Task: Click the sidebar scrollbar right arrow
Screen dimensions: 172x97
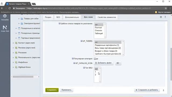Action: pos(39,77)
